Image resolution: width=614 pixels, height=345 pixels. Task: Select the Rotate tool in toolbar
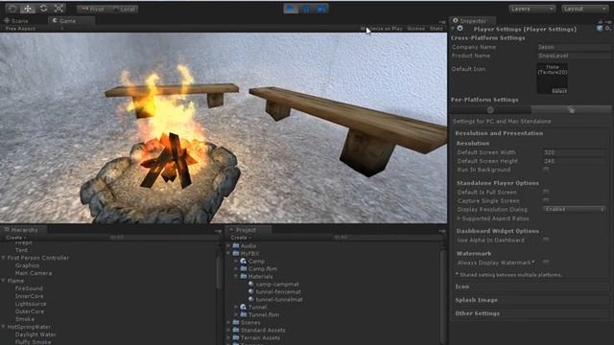(43, 9)
